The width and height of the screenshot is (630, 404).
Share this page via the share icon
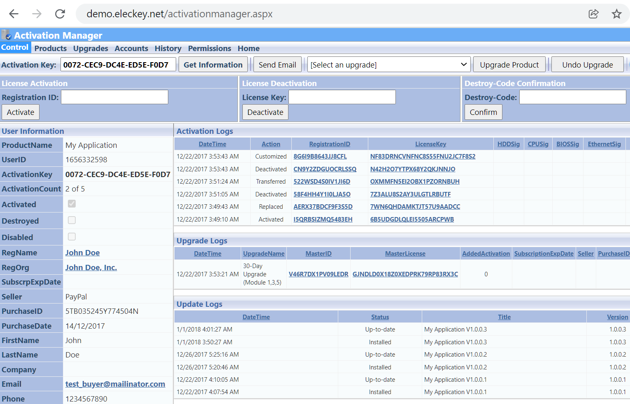[x=593, y=14]
